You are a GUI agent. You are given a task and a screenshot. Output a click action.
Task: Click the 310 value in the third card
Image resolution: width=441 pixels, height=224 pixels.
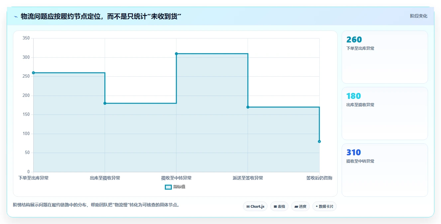pyautogui.click(x=354, y=153)
